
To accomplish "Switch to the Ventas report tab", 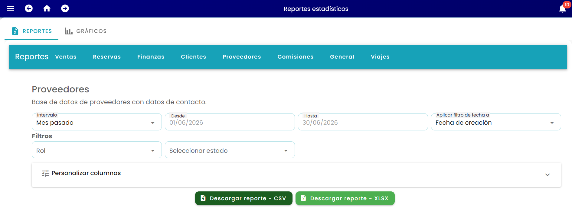I will point(66,57).
